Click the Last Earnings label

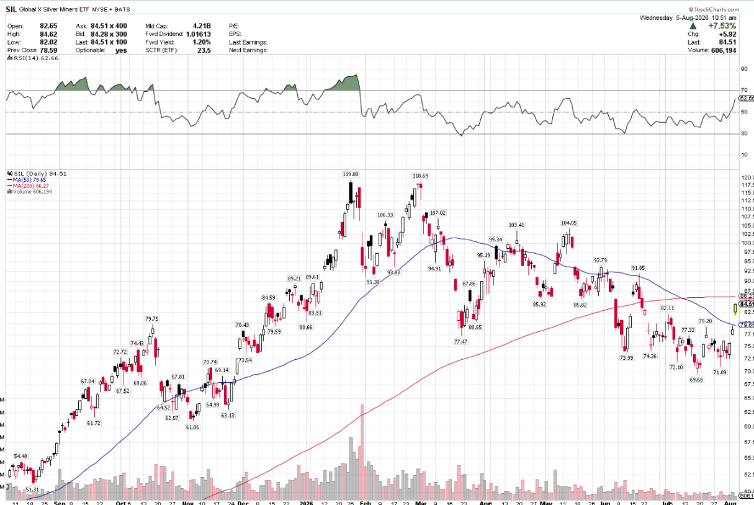pyautogui.click(x=247, y=42)
